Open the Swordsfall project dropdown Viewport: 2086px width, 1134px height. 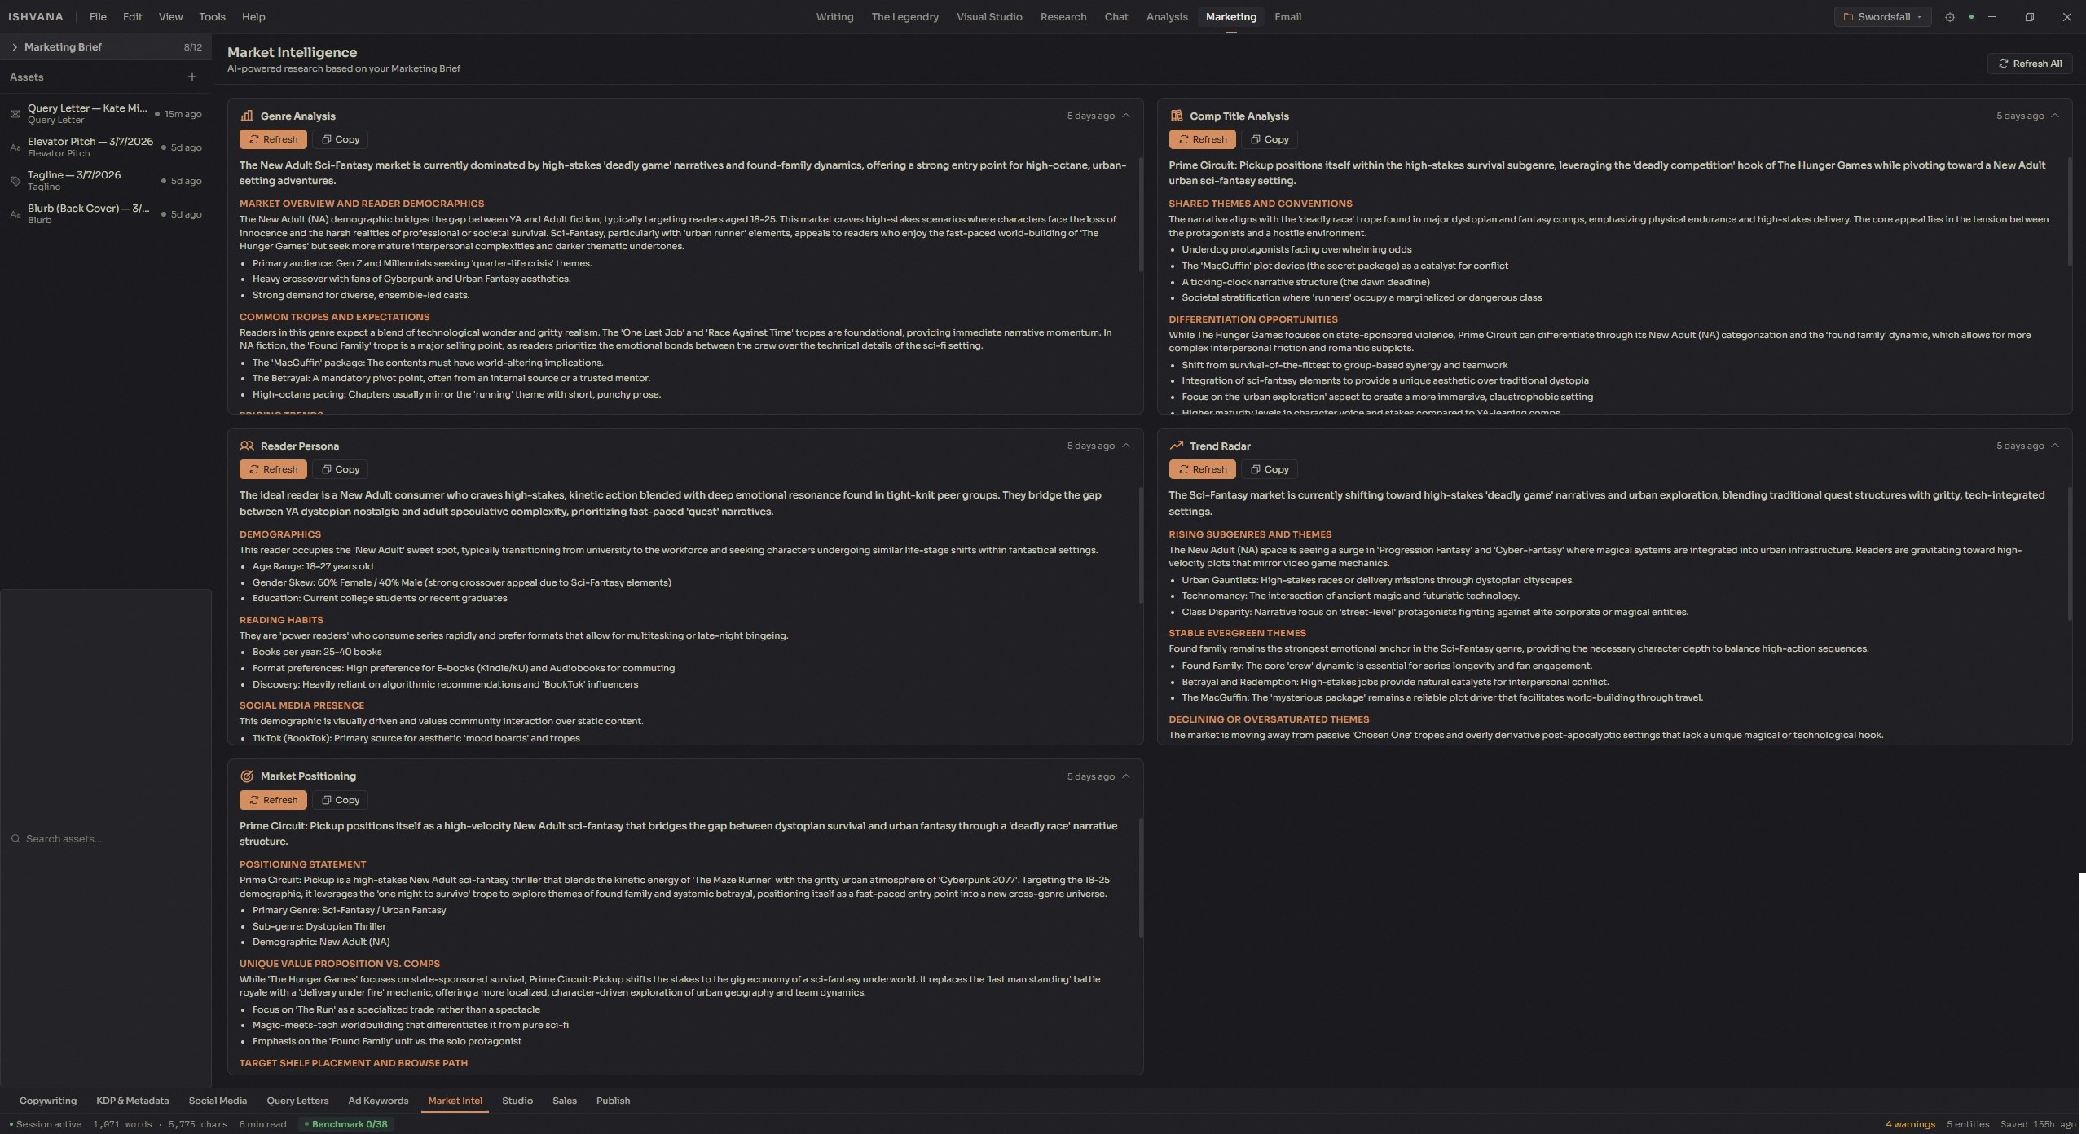pos(1882,17)
